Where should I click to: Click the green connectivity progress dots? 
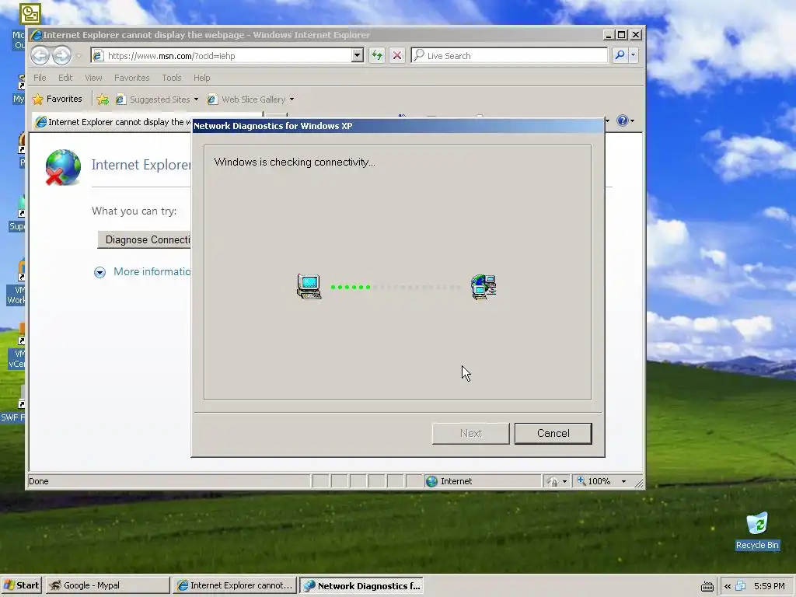[351, 288]
